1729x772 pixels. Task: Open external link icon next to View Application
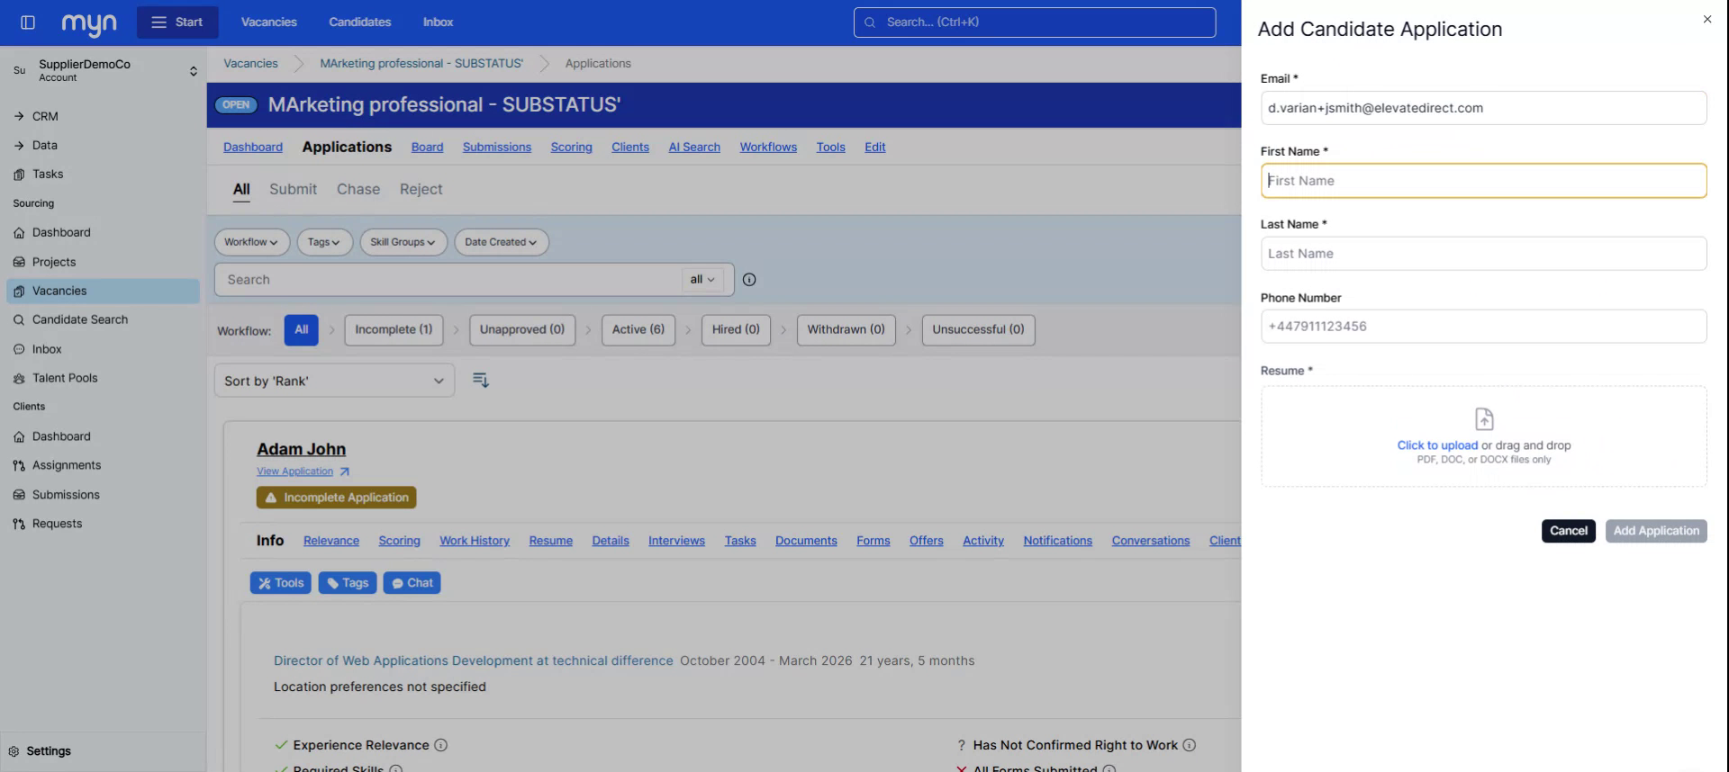pos(345,471)
